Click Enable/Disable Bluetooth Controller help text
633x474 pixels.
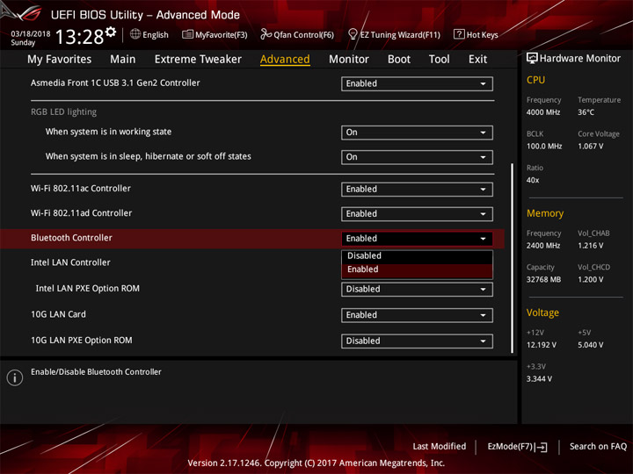96,372
